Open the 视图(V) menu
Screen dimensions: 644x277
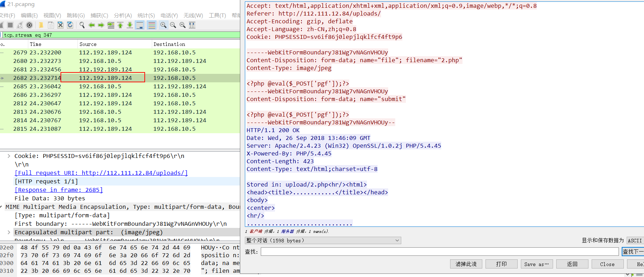[x=52, y=16]
